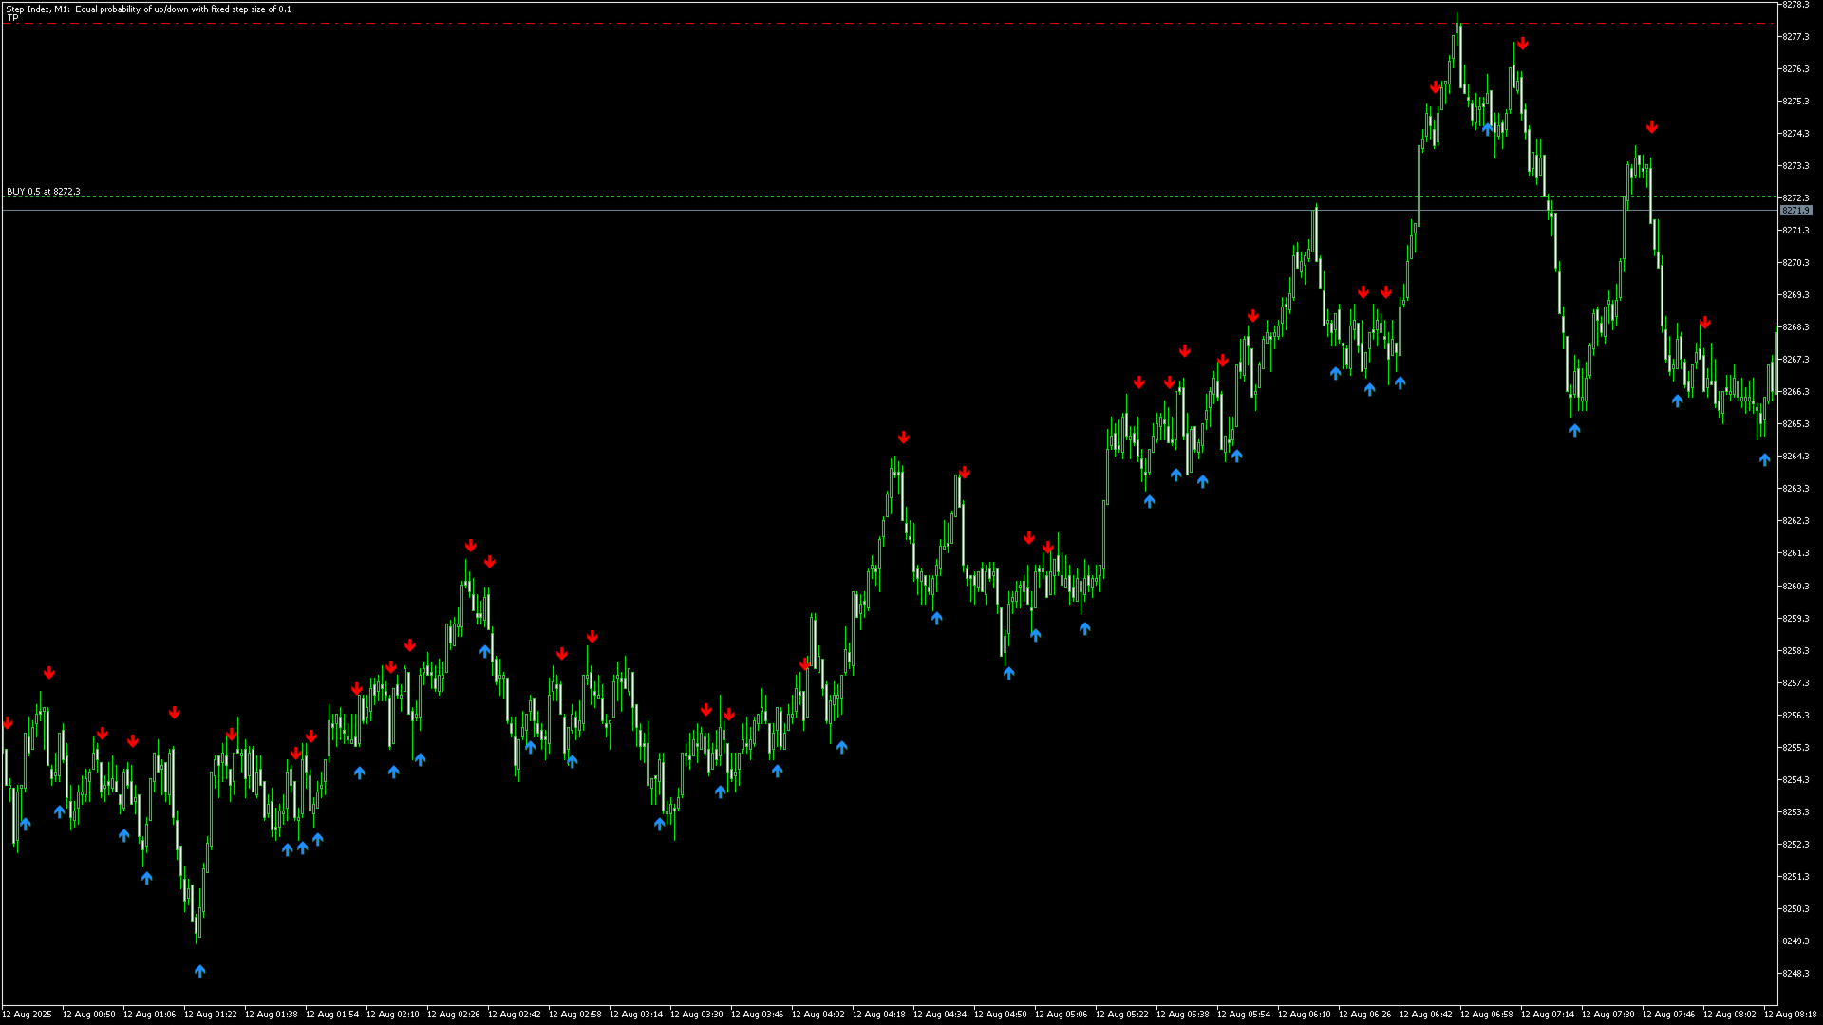Screen dimensions: 1823x1025
Task: Click the rightmost blue up arrow signal
Action: click(1764, 459)
